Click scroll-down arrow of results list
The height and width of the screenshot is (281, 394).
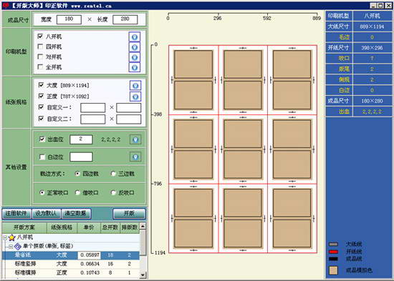(x=143, y=275)
